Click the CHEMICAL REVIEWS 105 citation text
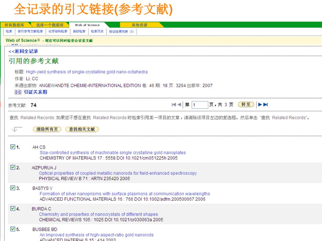The image size is (322, 241). (x=101, y=219)
